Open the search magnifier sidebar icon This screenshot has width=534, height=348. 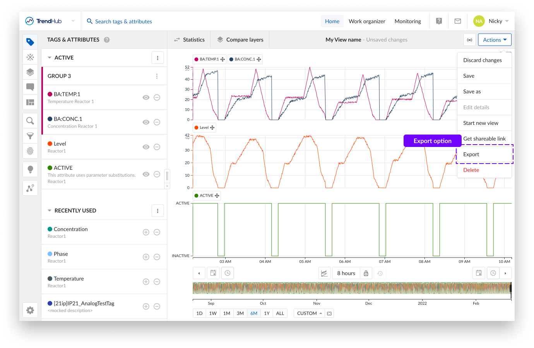coord(30,121)
